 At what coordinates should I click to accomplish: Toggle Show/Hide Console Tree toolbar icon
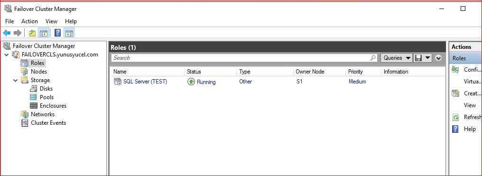tap(43, 33)
